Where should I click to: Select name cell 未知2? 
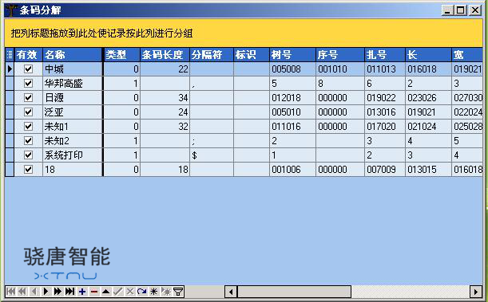pos(73,140)
